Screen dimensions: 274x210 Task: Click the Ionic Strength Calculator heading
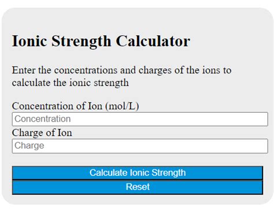click(x=101, y=41)
